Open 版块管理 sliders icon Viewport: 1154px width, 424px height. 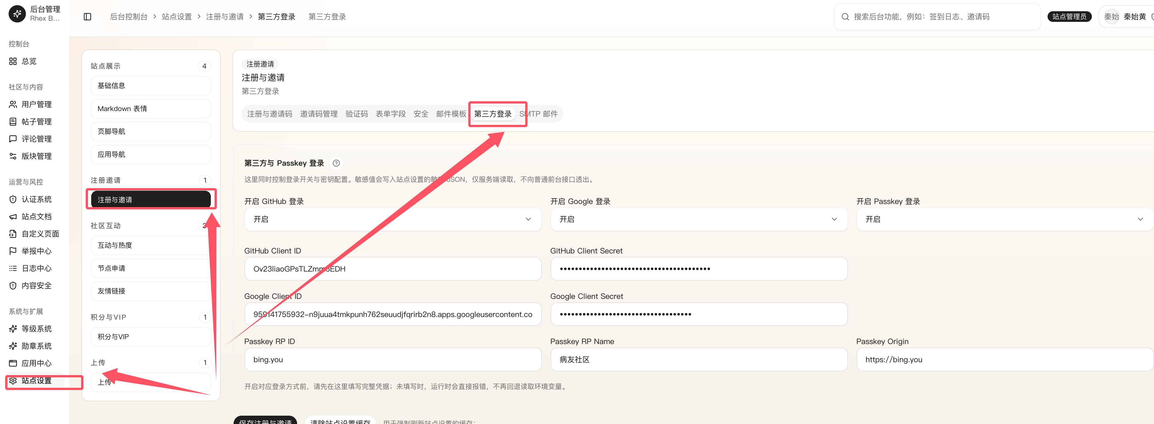tap(13, 156)
